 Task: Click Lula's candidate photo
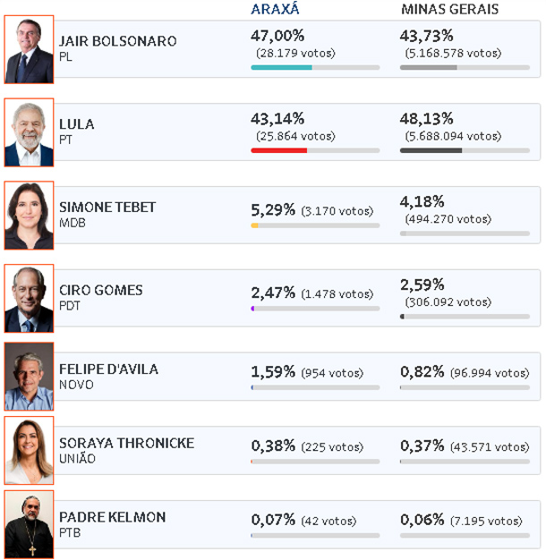click(x=29, y=132)
